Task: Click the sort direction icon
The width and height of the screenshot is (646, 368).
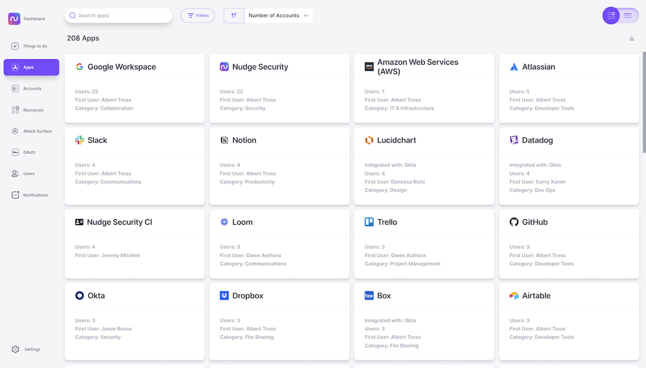Action: click(234, 16)
